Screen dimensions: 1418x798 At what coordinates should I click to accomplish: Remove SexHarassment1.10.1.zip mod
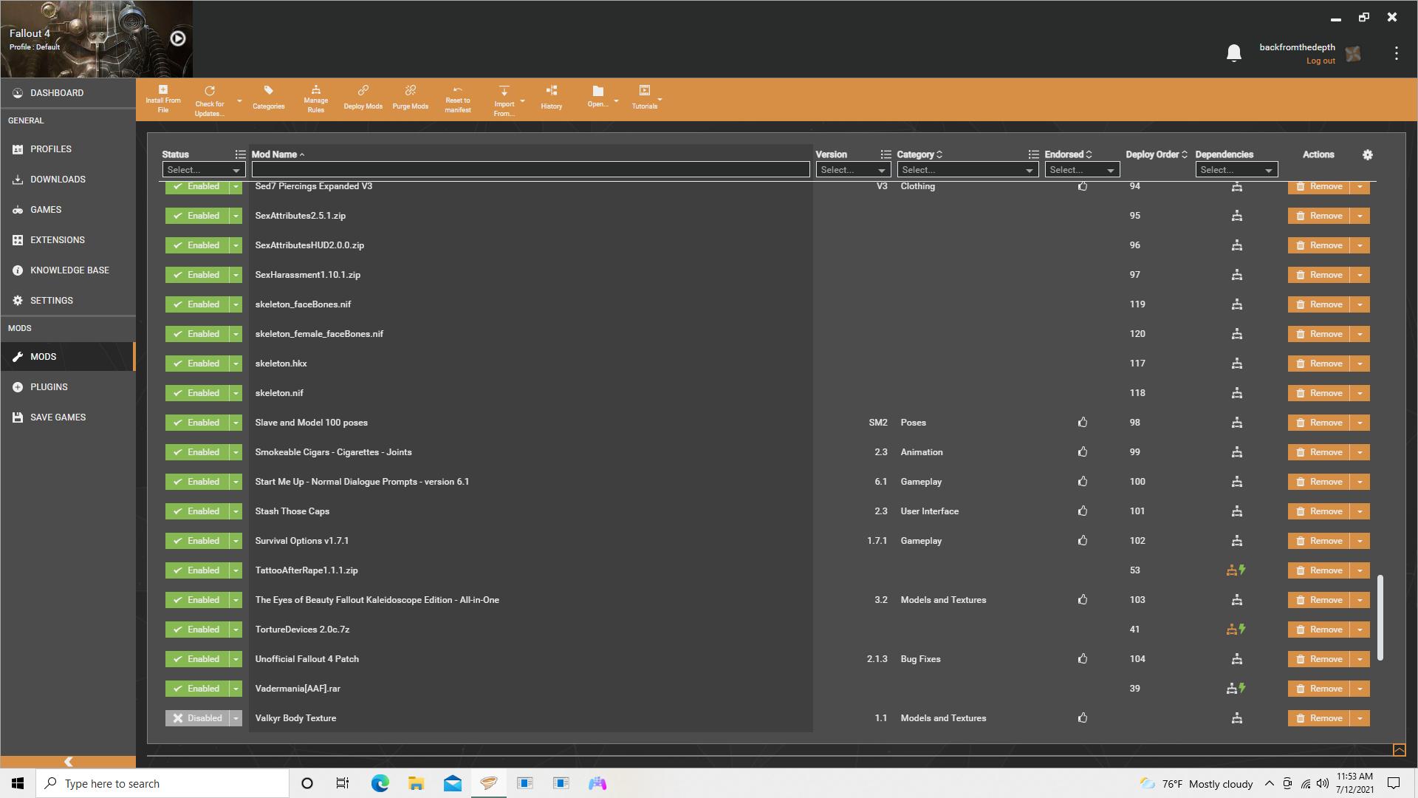[1319, 275]
